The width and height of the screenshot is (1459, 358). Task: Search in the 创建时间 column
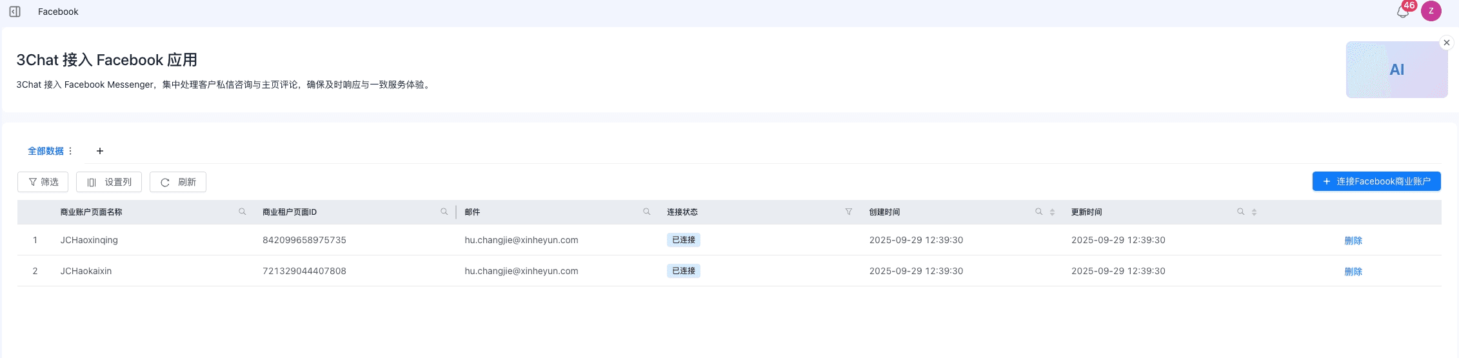pos(1039,212)
